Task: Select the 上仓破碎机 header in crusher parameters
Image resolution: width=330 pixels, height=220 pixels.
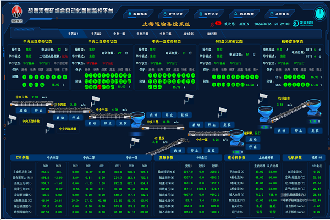Action: coord(265,157)
